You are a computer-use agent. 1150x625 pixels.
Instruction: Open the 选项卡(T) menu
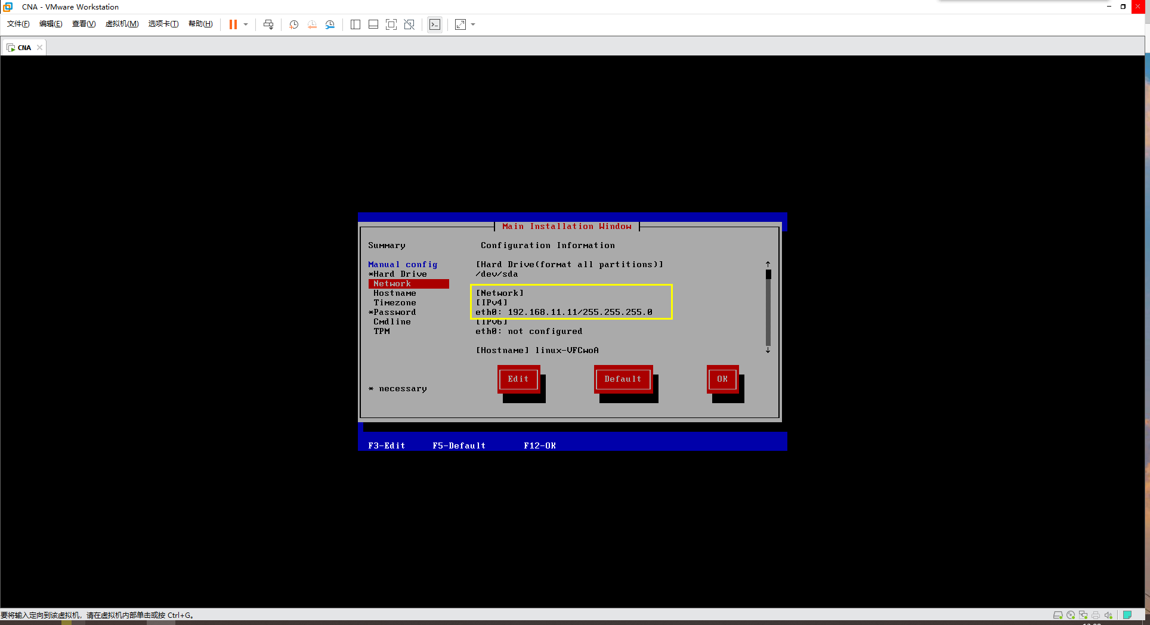click(x=163, y=24)
